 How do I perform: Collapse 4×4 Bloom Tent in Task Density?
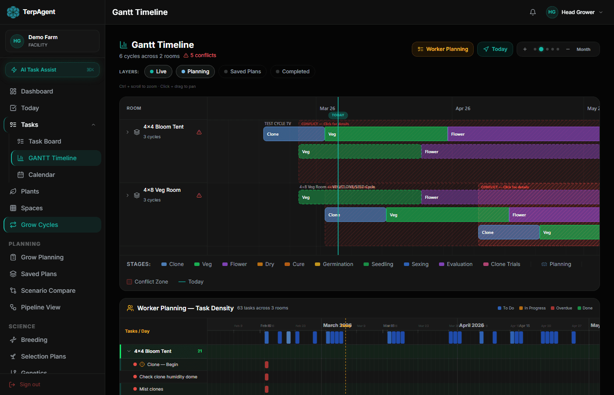(129, 351)
